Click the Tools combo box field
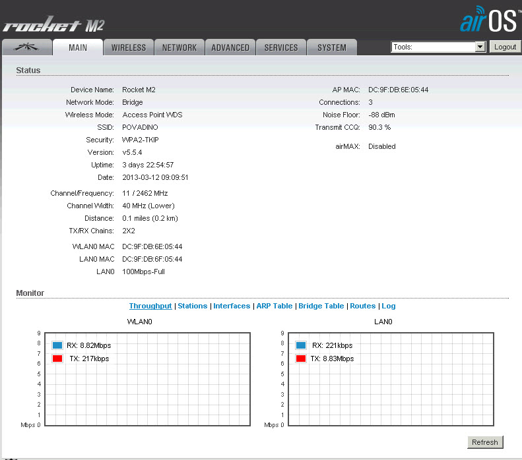522x460 pixels. [438, 47]
